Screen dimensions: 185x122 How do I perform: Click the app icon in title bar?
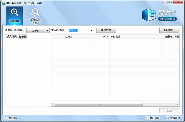pyautogui.click(x=4, y=3)
